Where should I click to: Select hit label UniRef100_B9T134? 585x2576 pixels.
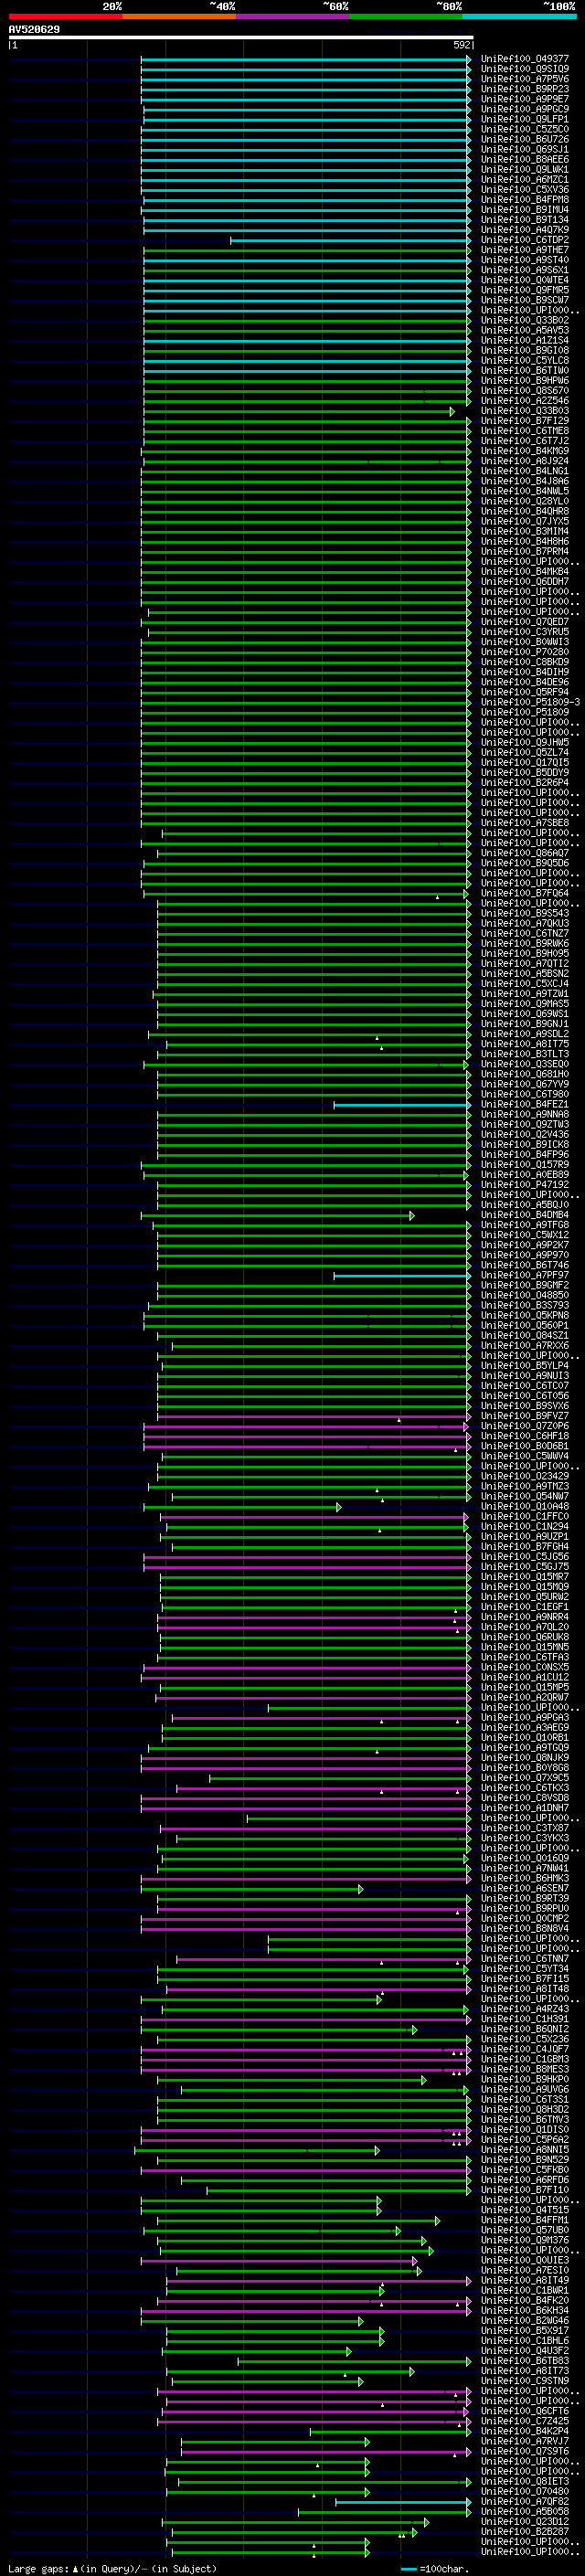(x=525, y=220)
